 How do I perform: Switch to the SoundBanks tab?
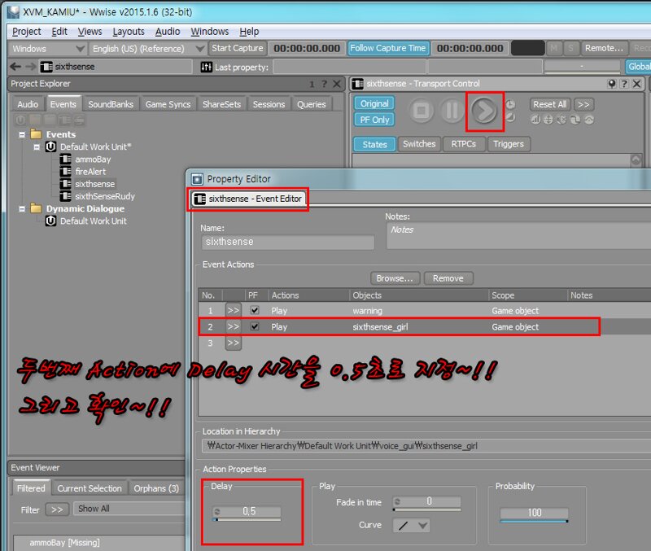pyautogui.click(x=111, y=104)
